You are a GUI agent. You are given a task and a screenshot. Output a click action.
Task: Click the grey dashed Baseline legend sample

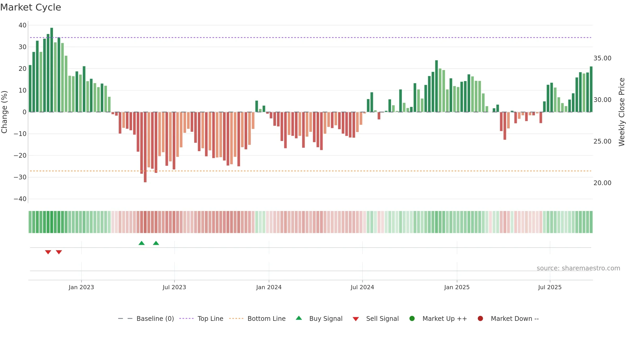point(125,318)
